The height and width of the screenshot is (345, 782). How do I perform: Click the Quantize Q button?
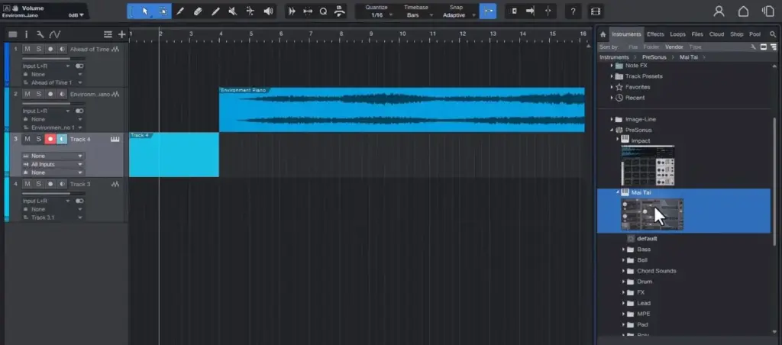323,11
